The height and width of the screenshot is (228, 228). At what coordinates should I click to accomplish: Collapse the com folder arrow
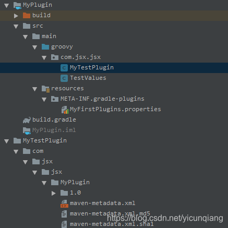pos(16,151)
